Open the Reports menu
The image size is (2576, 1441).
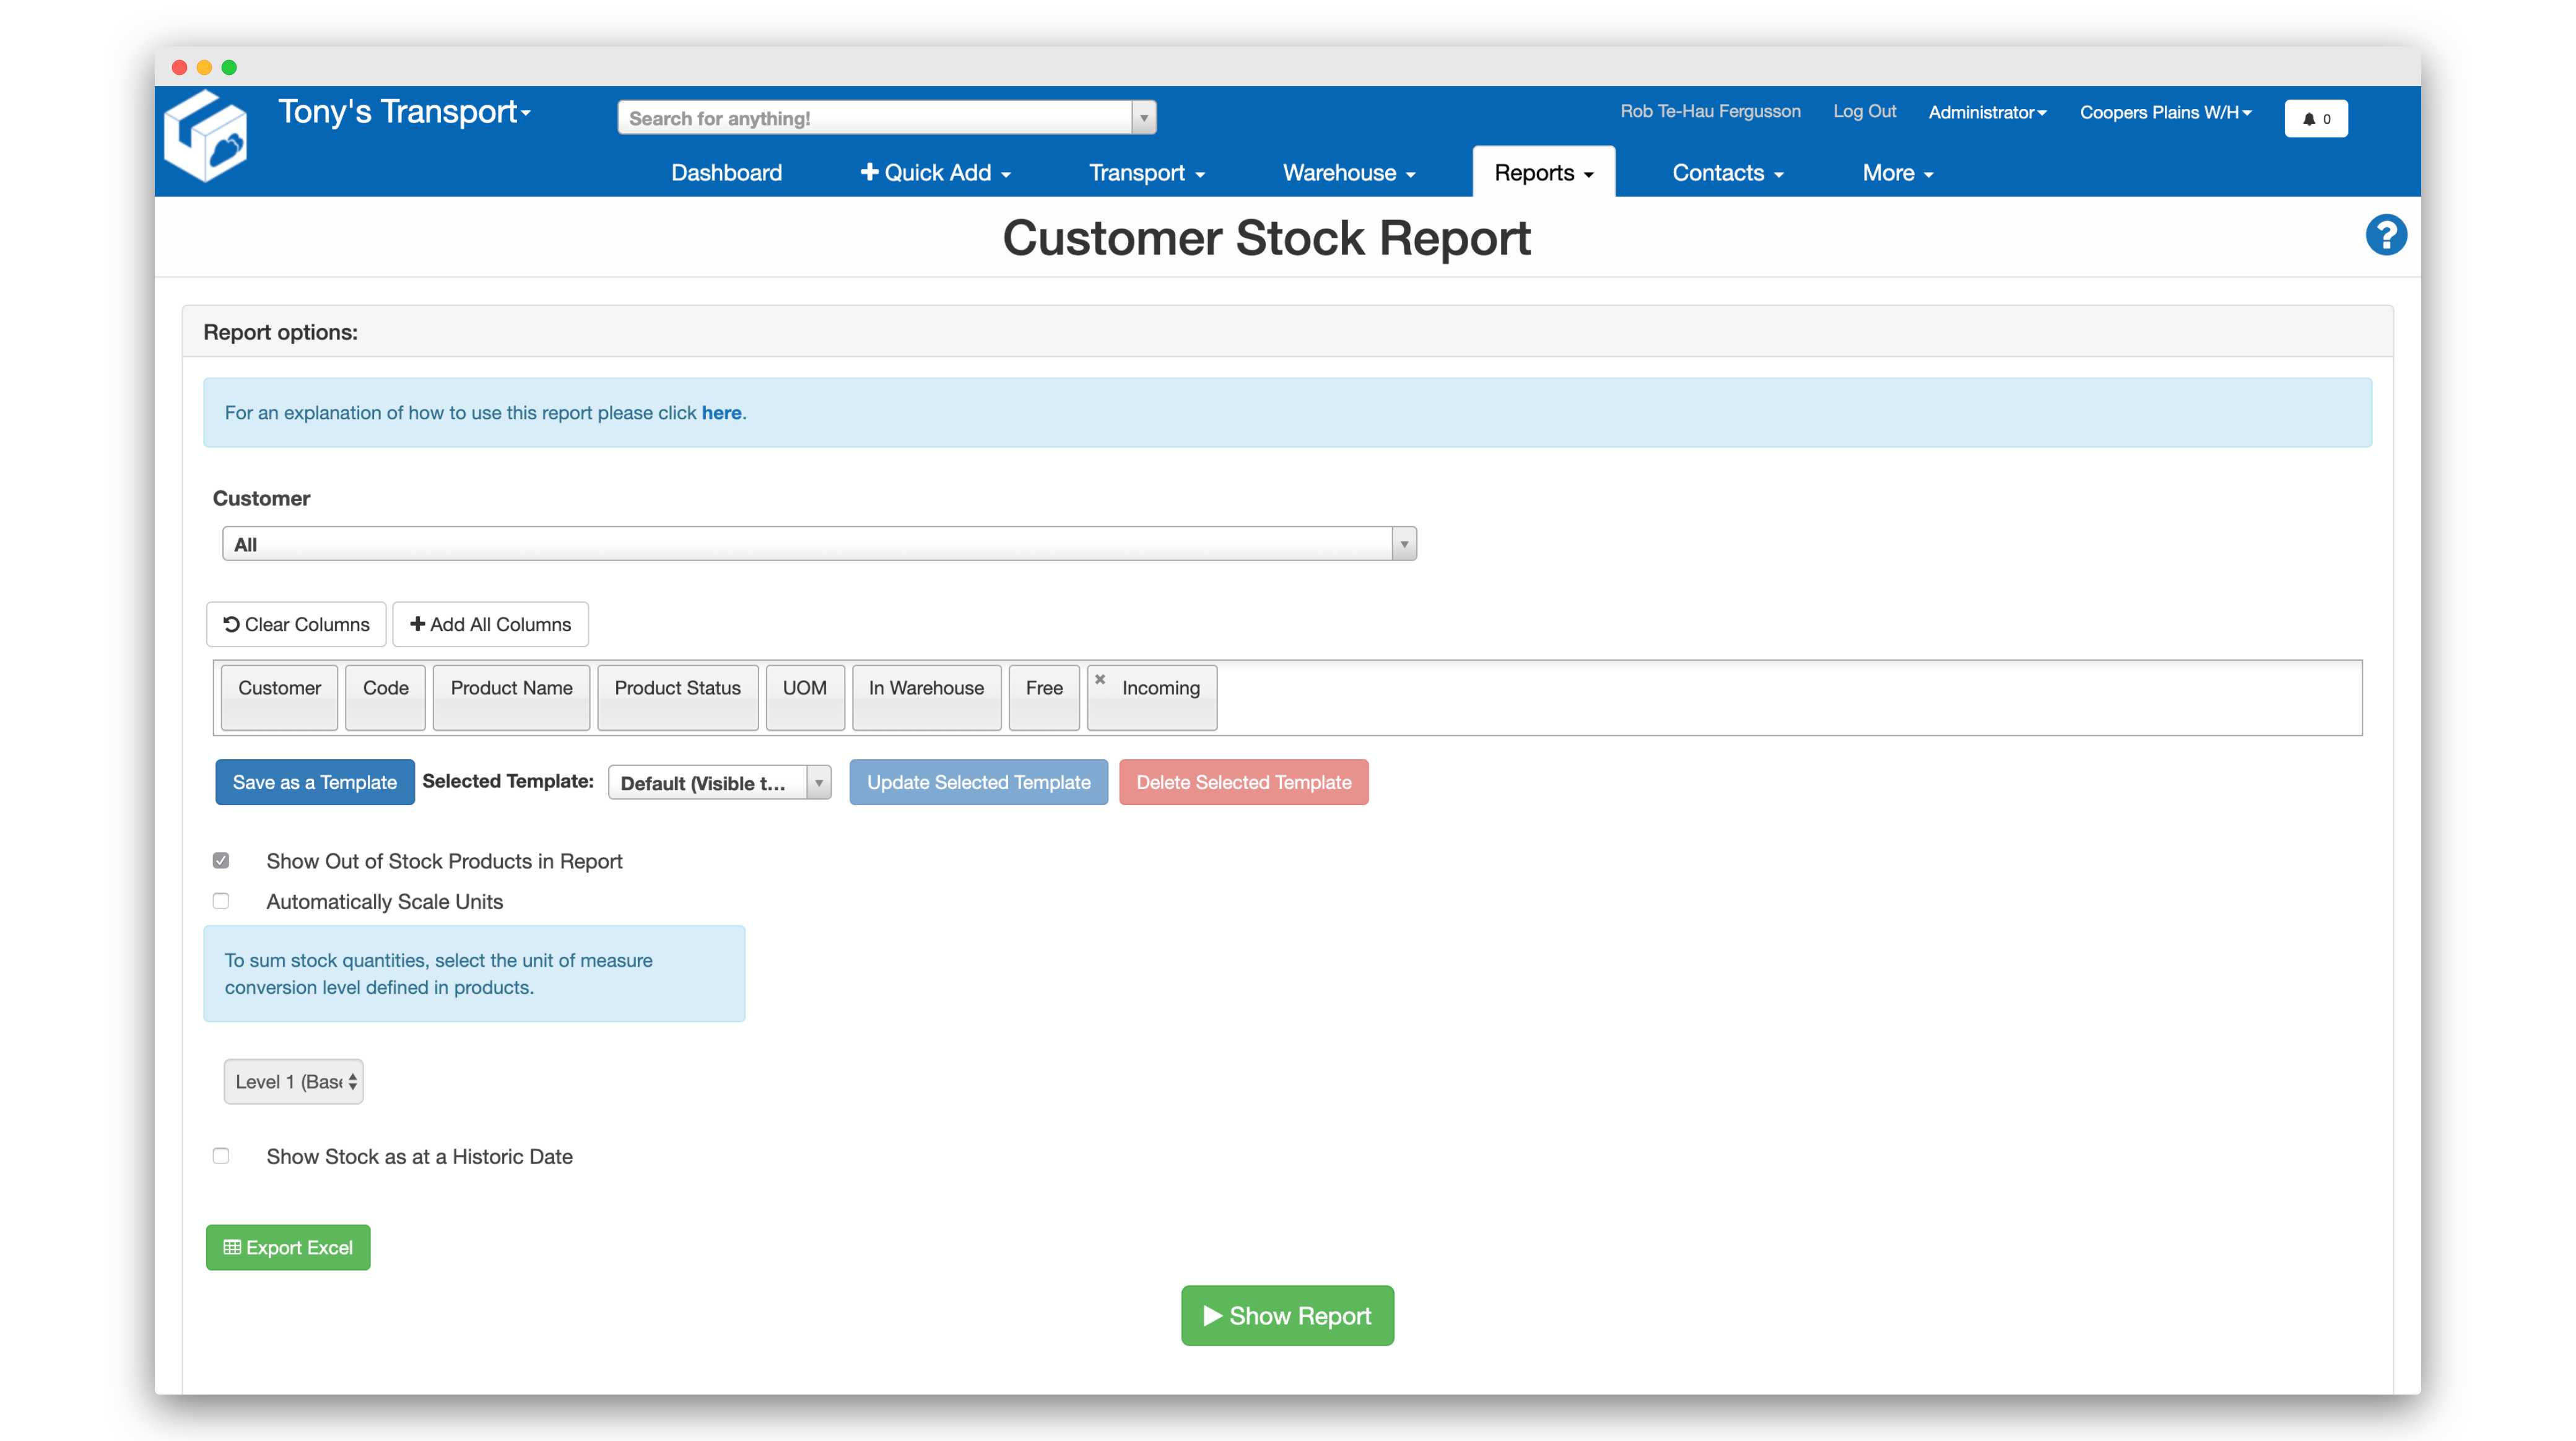click(x=1542, y=172)
